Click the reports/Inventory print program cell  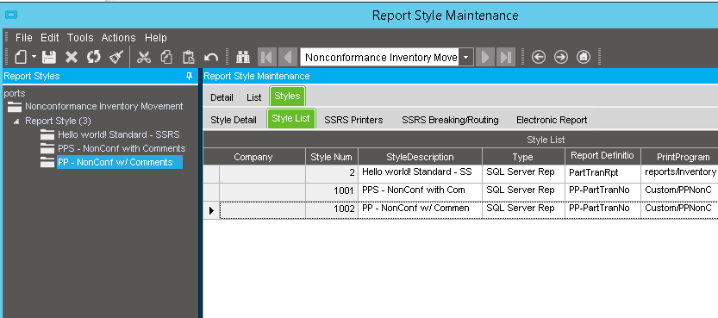tap(679, 173)
